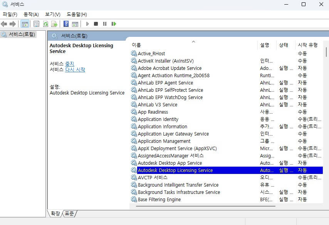Image resolution: width=329 pixels, height=225 pixels.
Task: Click the Start Service play icon
Action: [87, 24]
